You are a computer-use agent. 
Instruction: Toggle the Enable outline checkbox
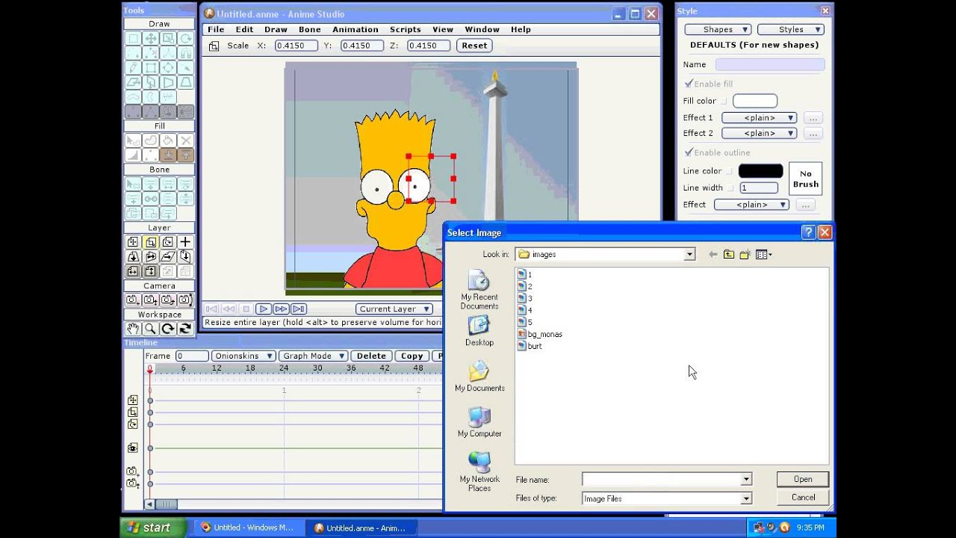pyautogui.click(x=689, y=152)
